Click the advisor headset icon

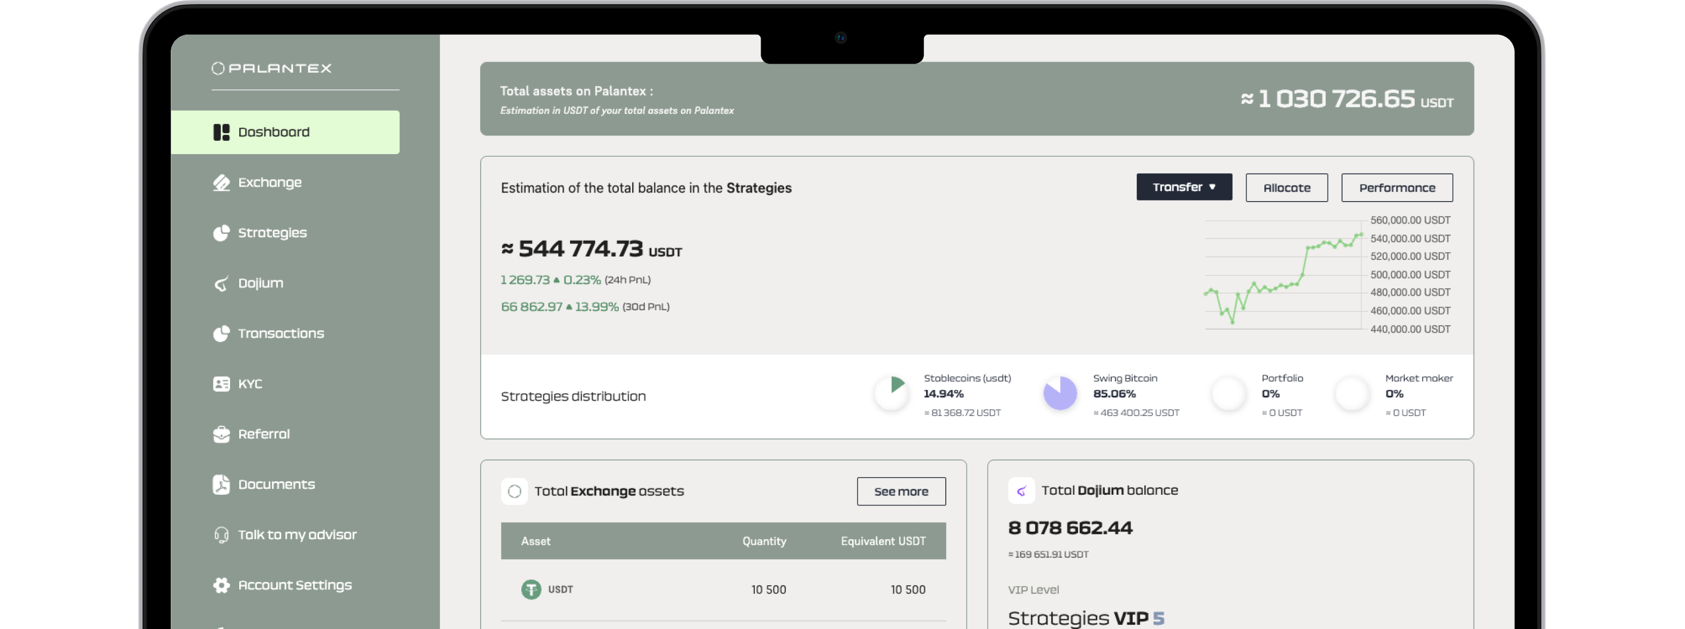[x=221, y=535]
